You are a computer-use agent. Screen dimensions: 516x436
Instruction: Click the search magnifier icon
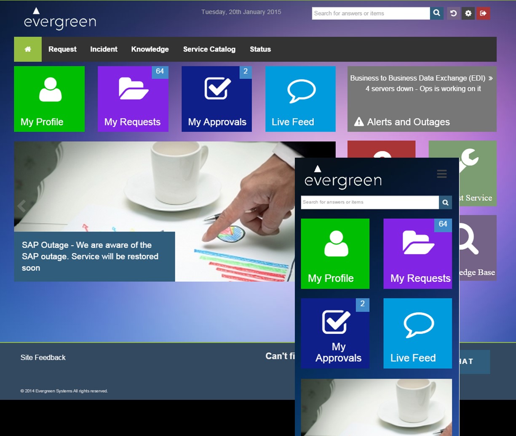click(x=436, y=13)
